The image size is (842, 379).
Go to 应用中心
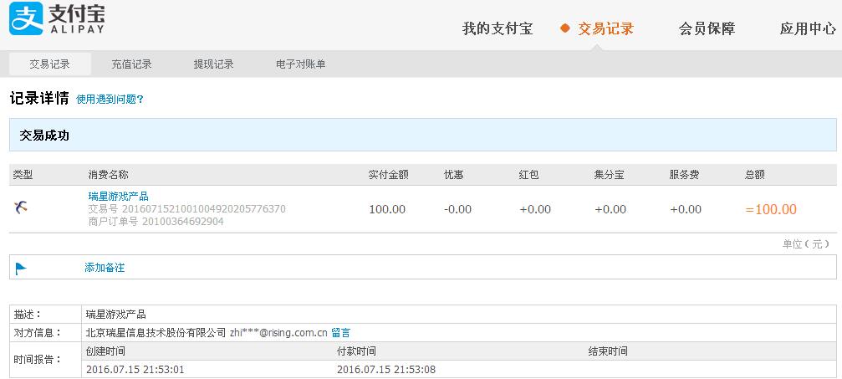(x=808, y=28)
